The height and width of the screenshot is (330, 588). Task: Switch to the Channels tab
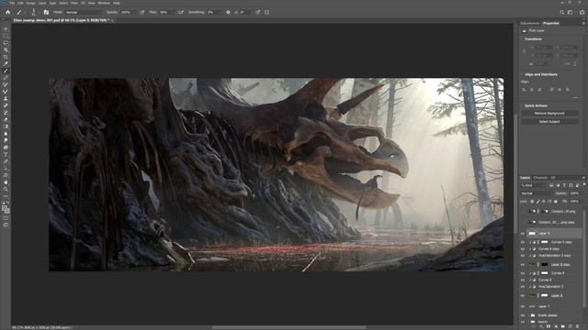(540, 178)
